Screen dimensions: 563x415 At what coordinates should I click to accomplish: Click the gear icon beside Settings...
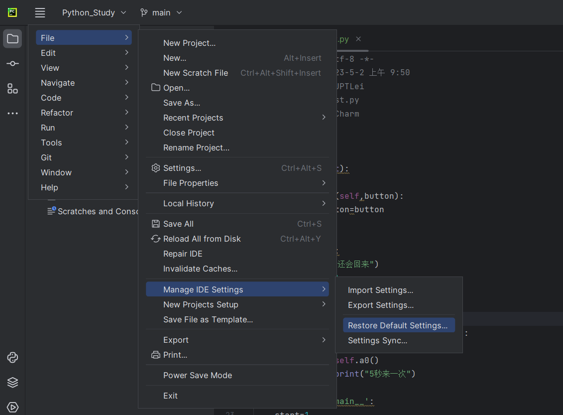(155, 168)
